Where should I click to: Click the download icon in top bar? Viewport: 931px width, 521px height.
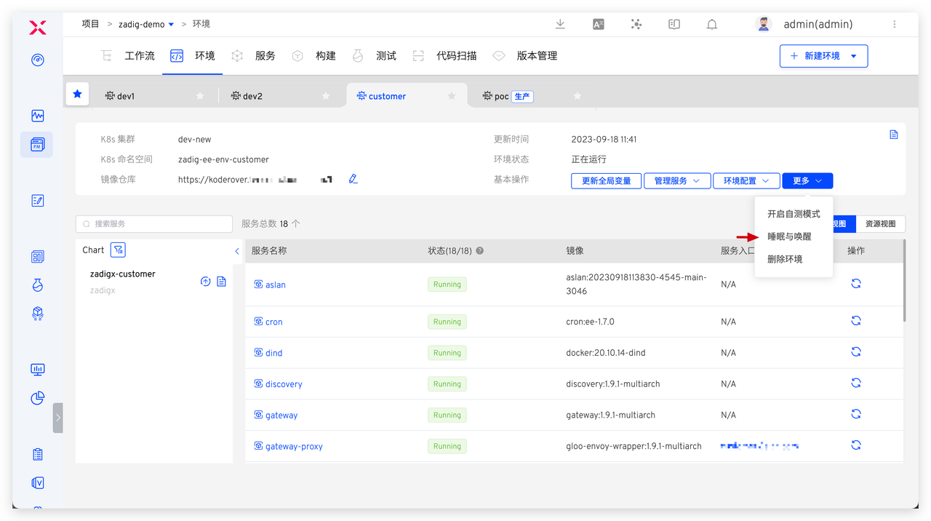coord(560,24)
